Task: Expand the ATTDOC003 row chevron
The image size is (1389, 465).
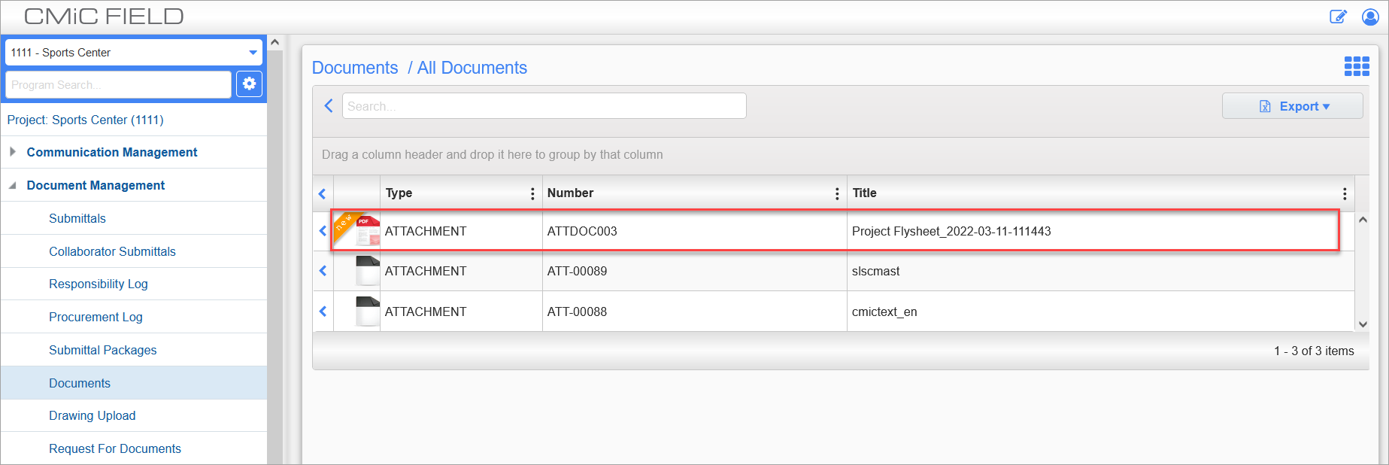Action: [323, 231]
